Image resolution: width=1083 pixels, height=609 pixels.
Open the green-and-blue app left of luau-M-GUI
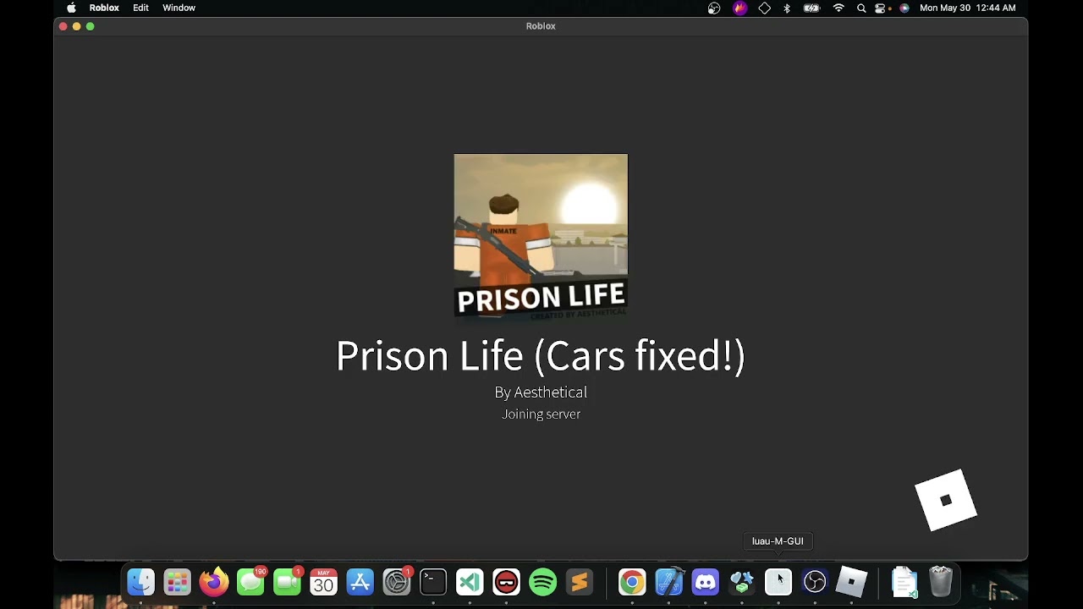point(742,582)
